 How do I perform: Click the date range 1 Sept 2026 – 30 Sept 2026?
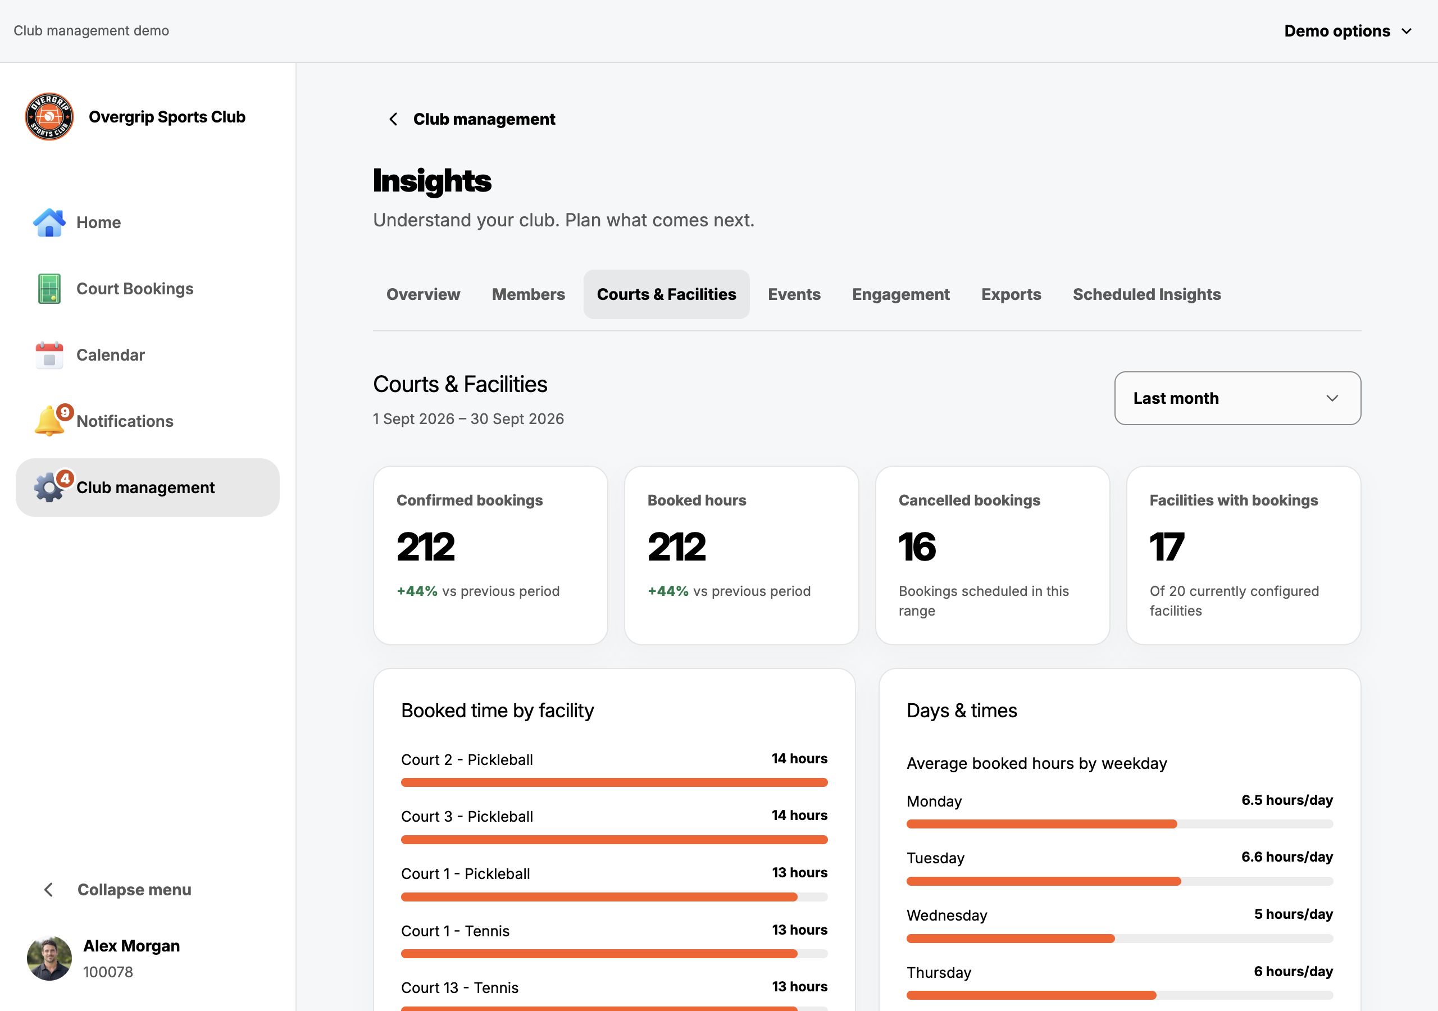tap(468, 419)
